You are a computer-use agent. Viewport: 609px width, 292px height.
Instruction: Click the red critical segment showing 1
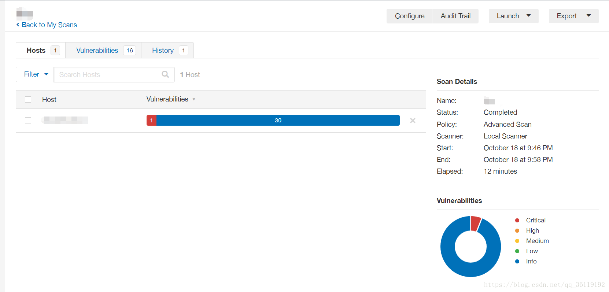(151, 121)
